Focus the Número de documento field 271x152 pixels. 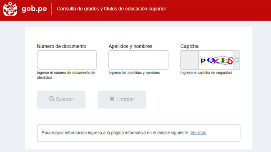click(x=67, y=60)
